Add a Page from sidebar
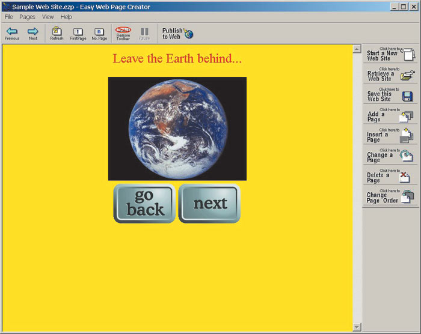The image size is (421, 334). coord(390,116)
